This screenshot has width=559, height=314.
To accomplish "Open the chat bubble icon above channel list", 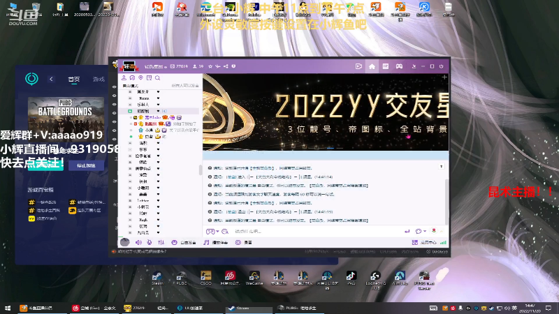I will 132,77.
